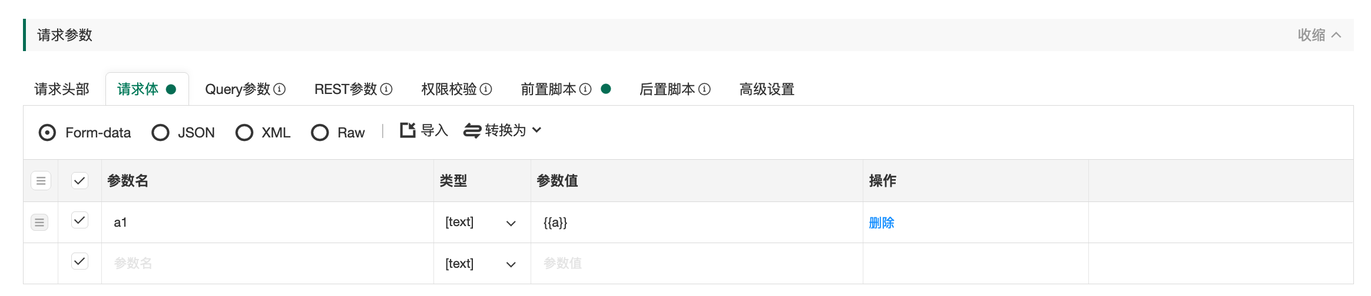
Task: Click the 前置脚本 info icon
Action: click(x=585, y=89)
